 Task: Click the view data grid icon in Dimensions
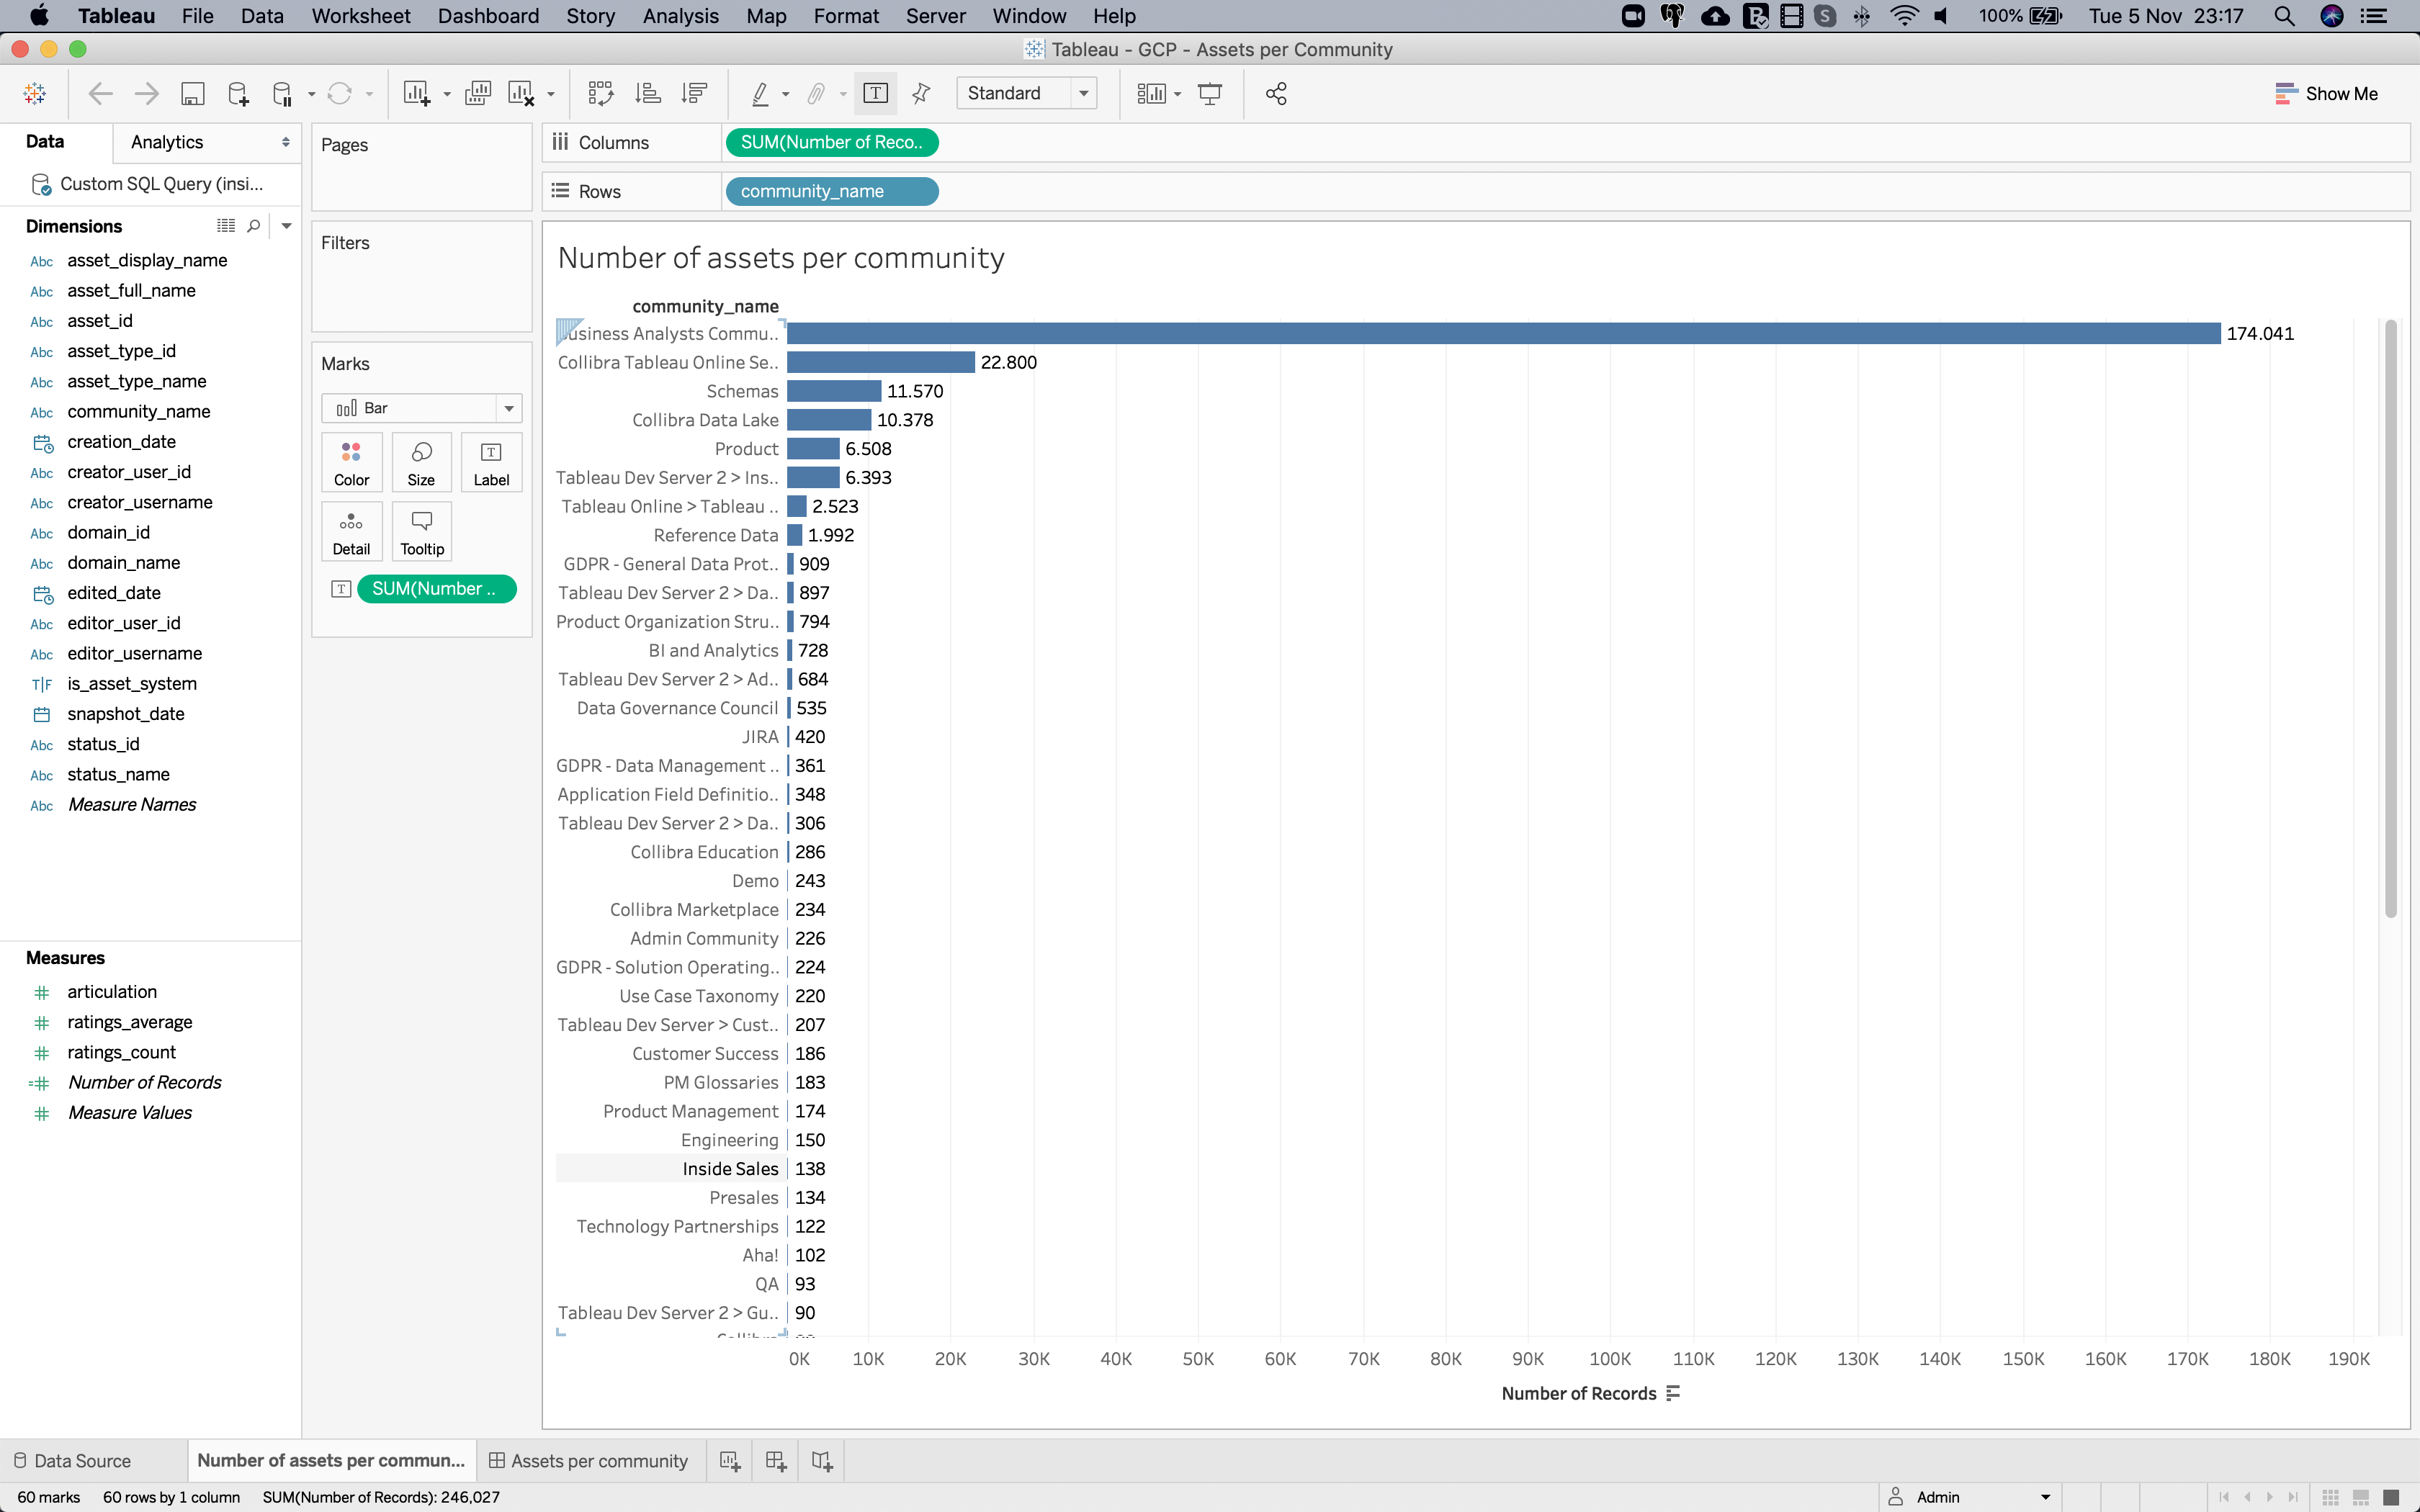226,226
